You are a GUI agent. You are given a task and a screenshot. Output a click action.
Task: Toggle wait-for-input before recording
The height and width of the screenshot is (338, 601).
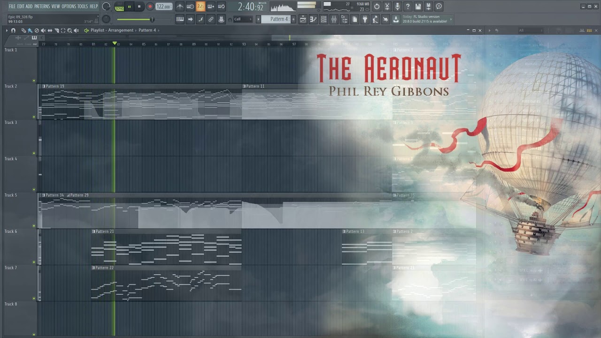(190, 7)
